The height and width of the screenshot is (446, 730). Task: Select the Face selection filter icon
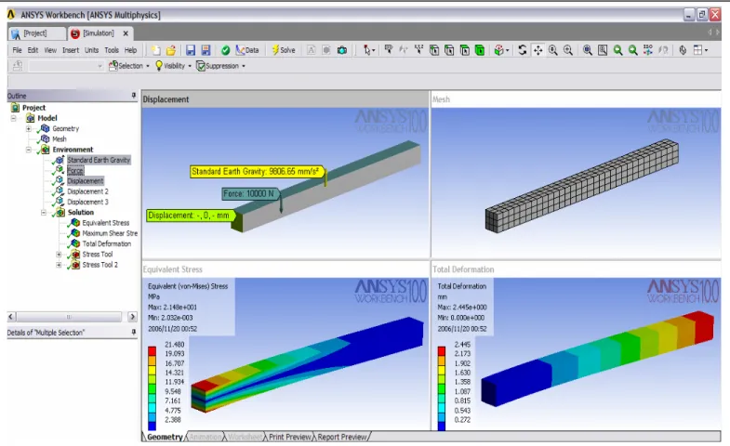pos(464,50)
